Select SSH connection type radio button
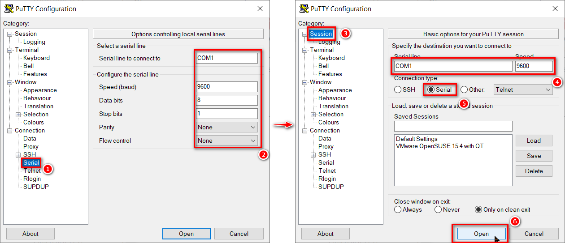This screenshot has width=565, height=243. (x=398, y=90)
